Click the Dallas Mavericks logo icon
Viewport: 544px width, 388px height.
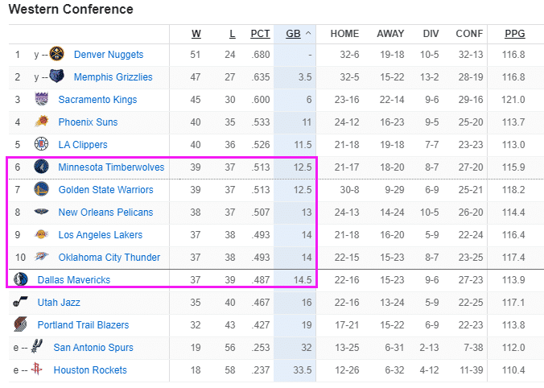click(21, 280)
